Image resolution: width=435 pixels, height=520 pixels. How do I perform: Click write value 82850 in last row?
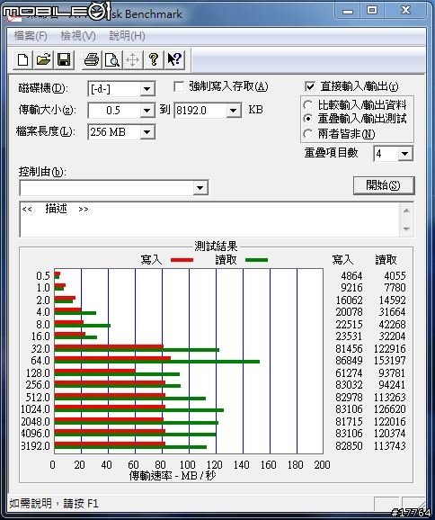349,446
